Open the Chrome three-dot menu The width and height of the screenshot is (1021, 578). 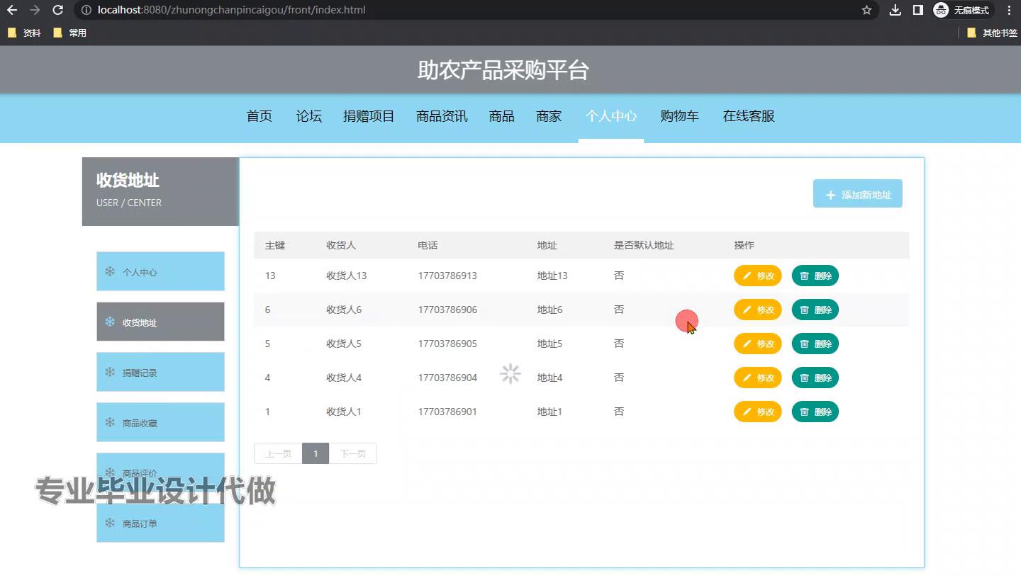coord(1009,11)
